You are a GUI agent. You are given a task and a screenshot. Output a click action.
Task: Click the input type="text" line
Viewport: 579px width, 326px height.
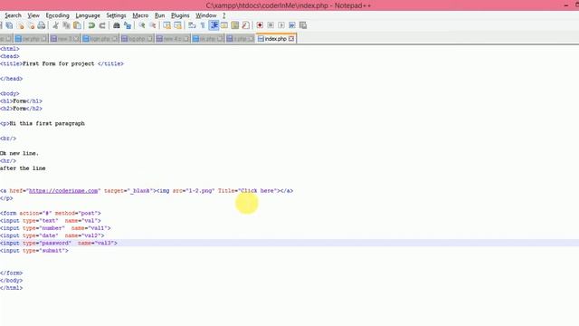51,221
